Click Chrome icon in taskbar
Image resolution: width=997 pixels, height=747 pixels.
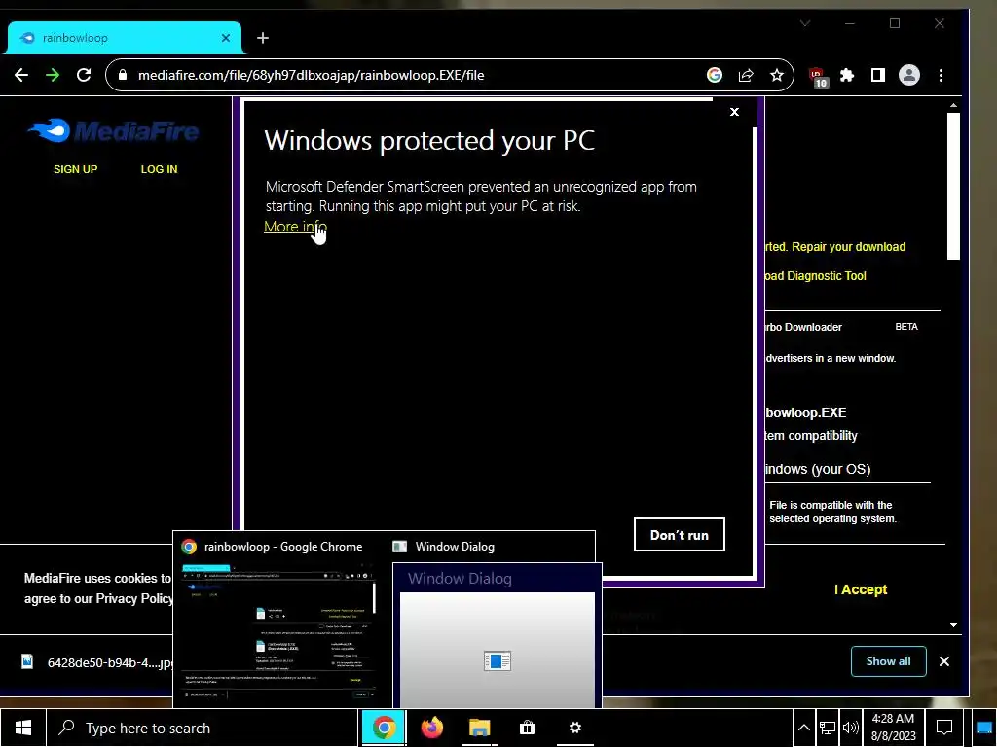384,728
